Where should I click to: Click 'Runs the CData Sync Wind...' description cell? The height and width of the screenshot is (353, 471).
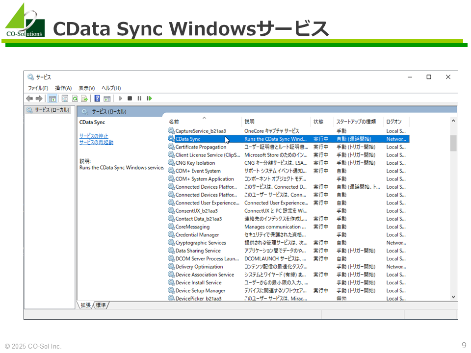(x=275, y=139)
